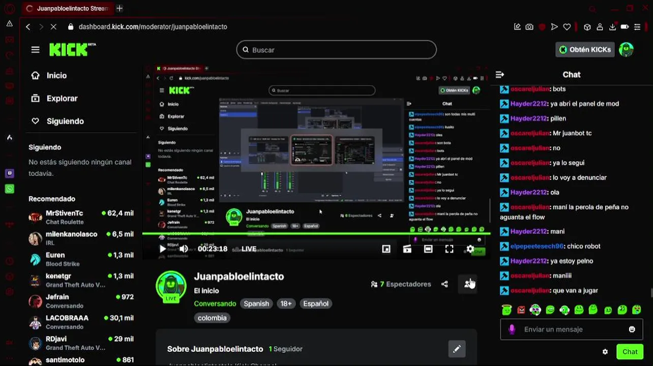The width and height of the screenshot is (653, 366).
Task: Open the LACOBRAAA recommended channel
Action: click(x=81, y=322)
